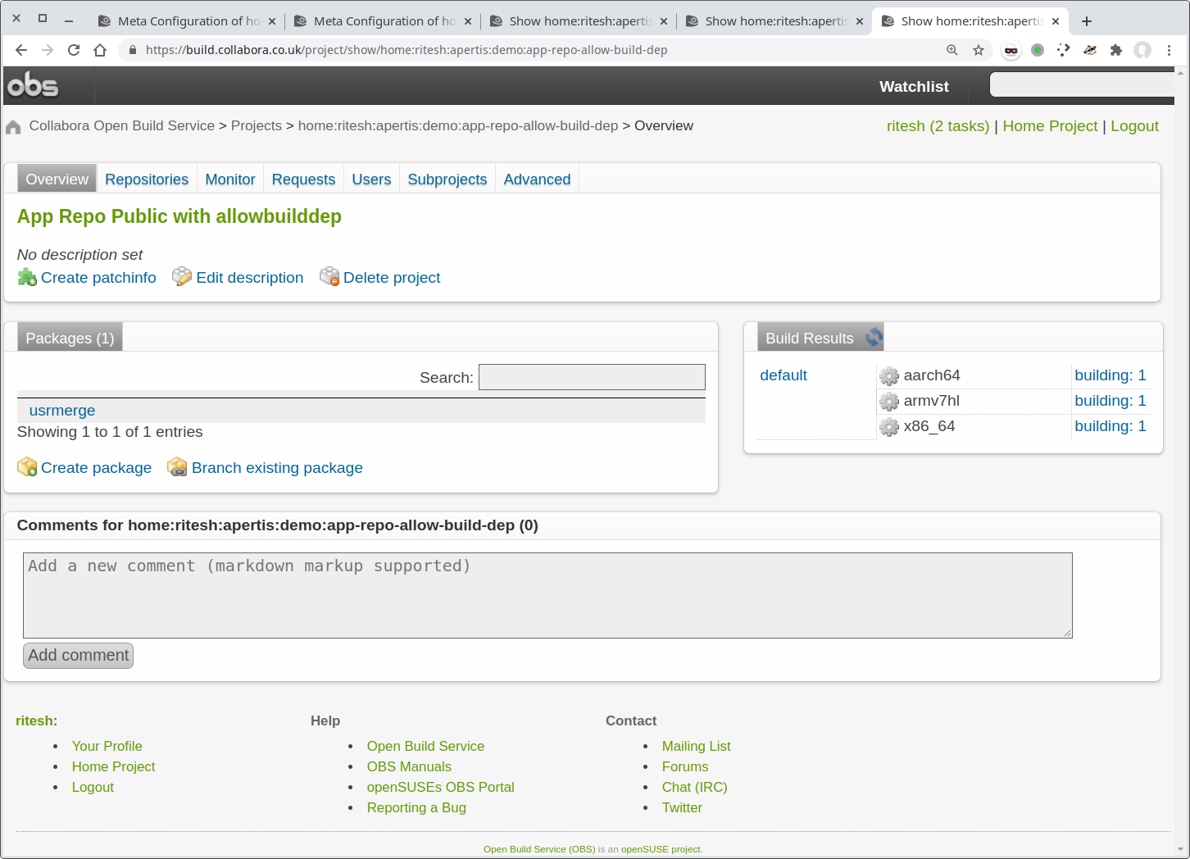
Task: Open the usrmerge package link
Action: point(62,411)
